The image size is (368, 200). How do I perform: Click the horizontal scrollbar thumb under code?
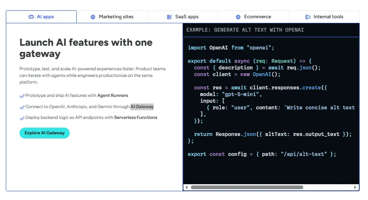click(x=247, y=187)
